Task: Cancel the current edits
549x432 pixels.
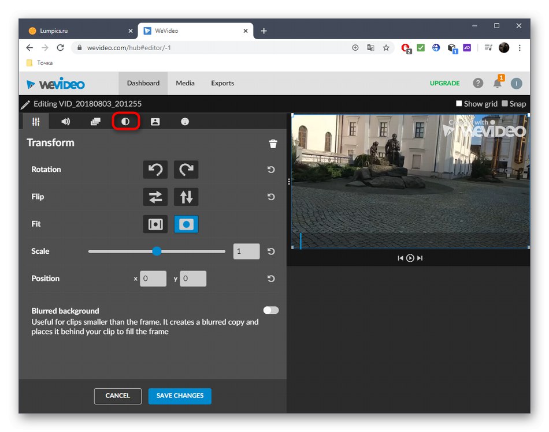Action: click(118, 396)
